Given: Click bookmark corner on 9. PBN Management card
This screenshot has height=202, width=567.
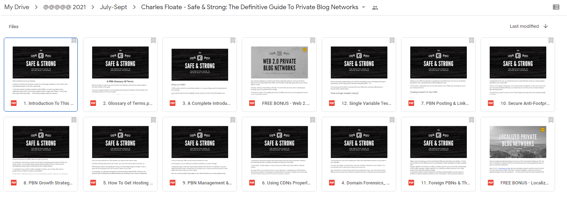Looking at the screenshot, I should point(233,120).
